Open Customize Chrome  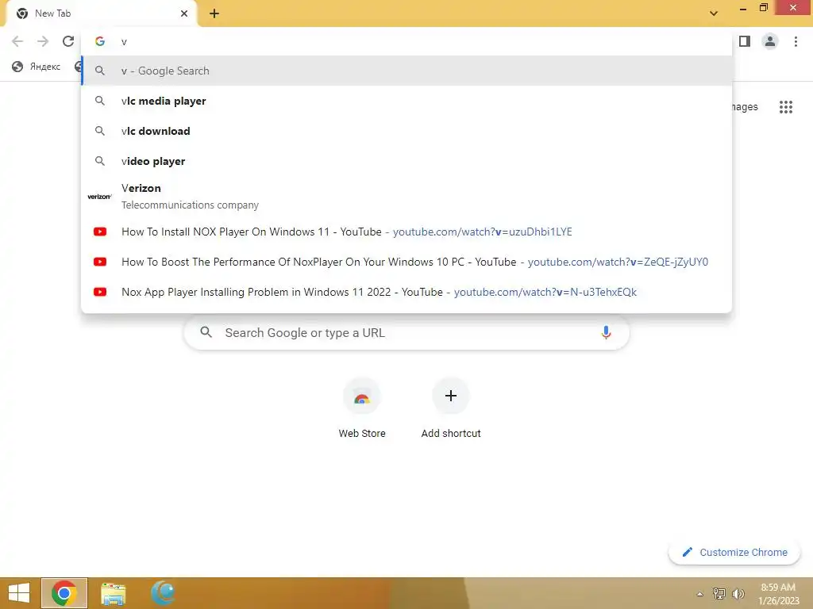pyautogui.click(x=734, y=552)
